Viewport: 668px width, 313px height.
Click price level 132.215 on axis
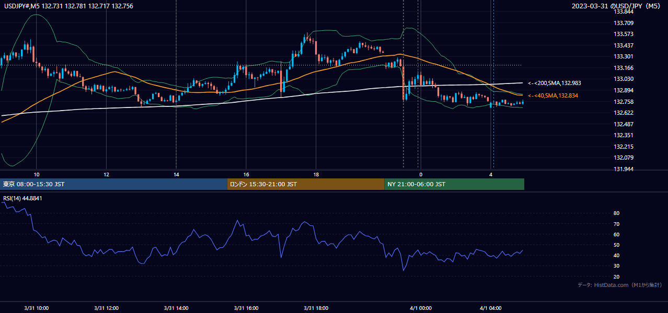tap(623, 147)
